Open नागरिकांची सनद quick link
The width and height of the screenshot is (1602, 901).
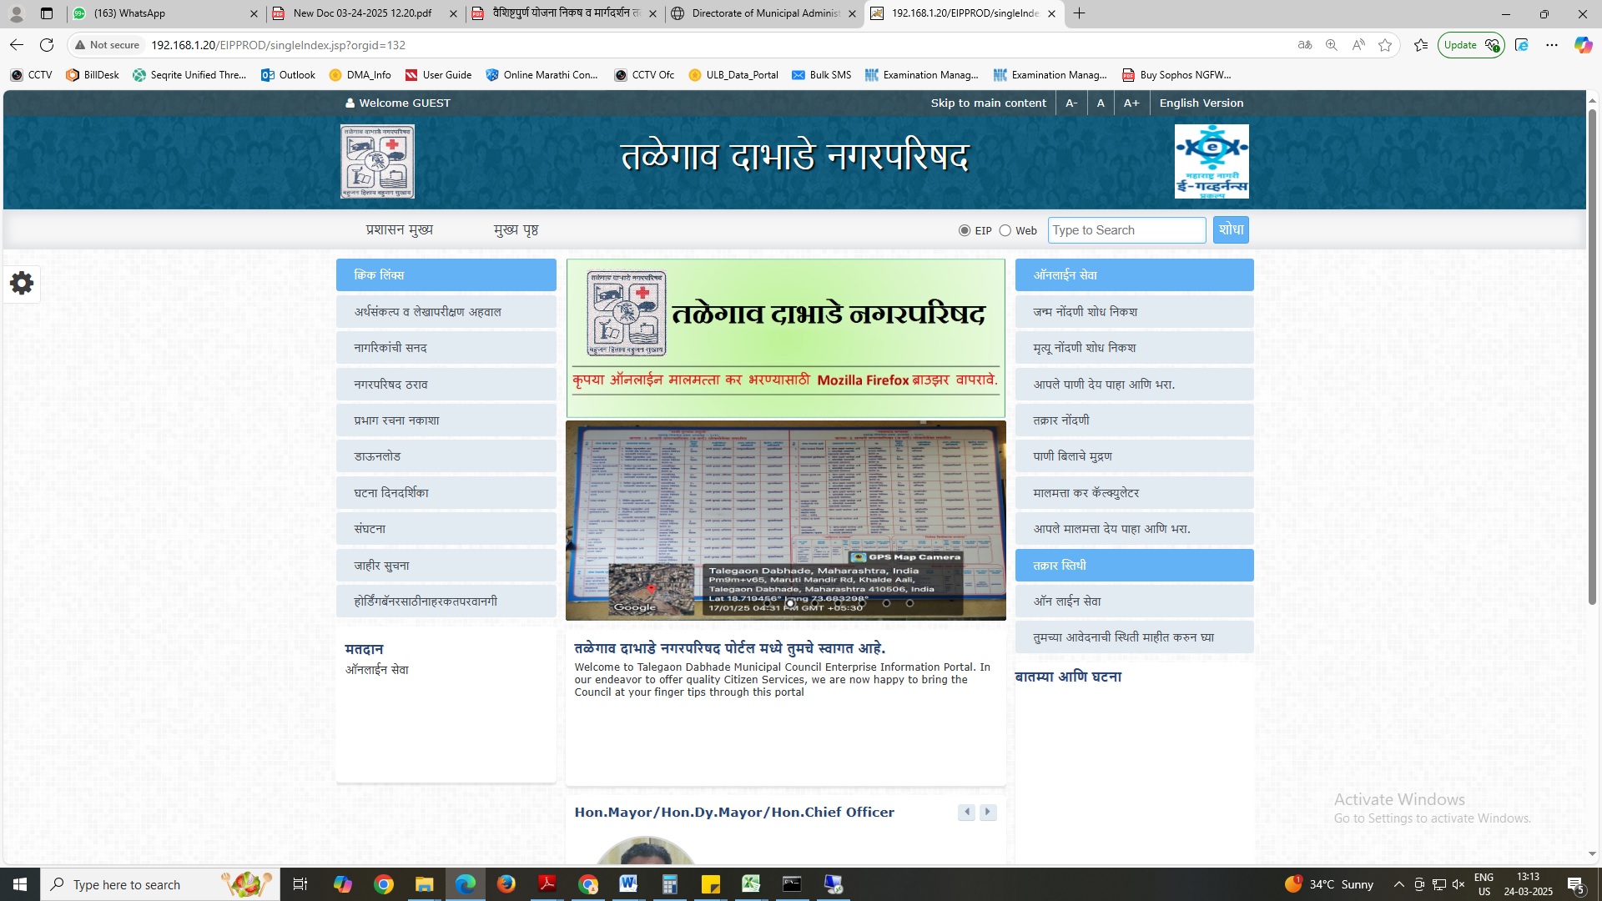point(446,348)
